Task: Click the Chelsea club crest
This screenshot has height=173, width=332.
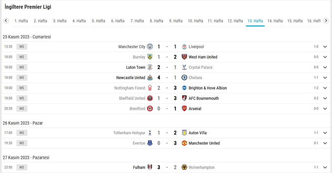Action: pos(184,77)
